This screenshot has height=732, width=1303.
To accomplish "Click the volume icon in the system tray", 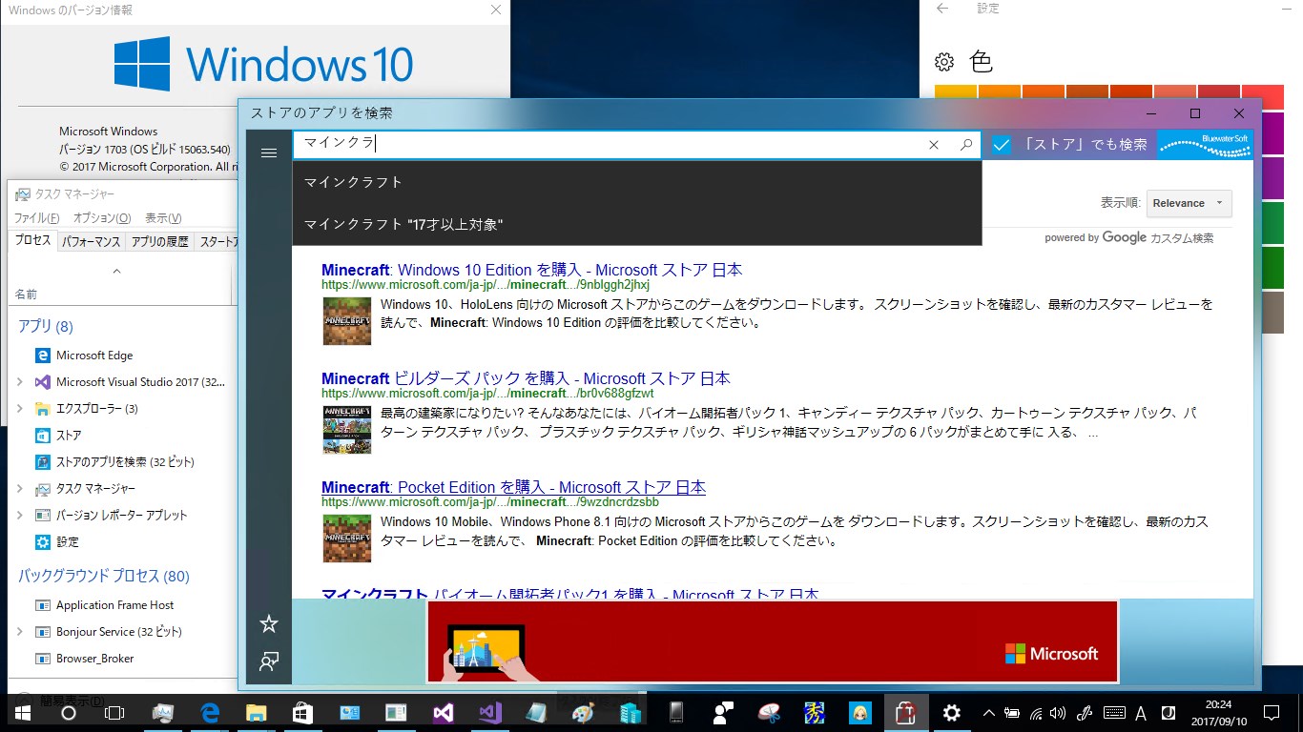I will pos(1058,713).
